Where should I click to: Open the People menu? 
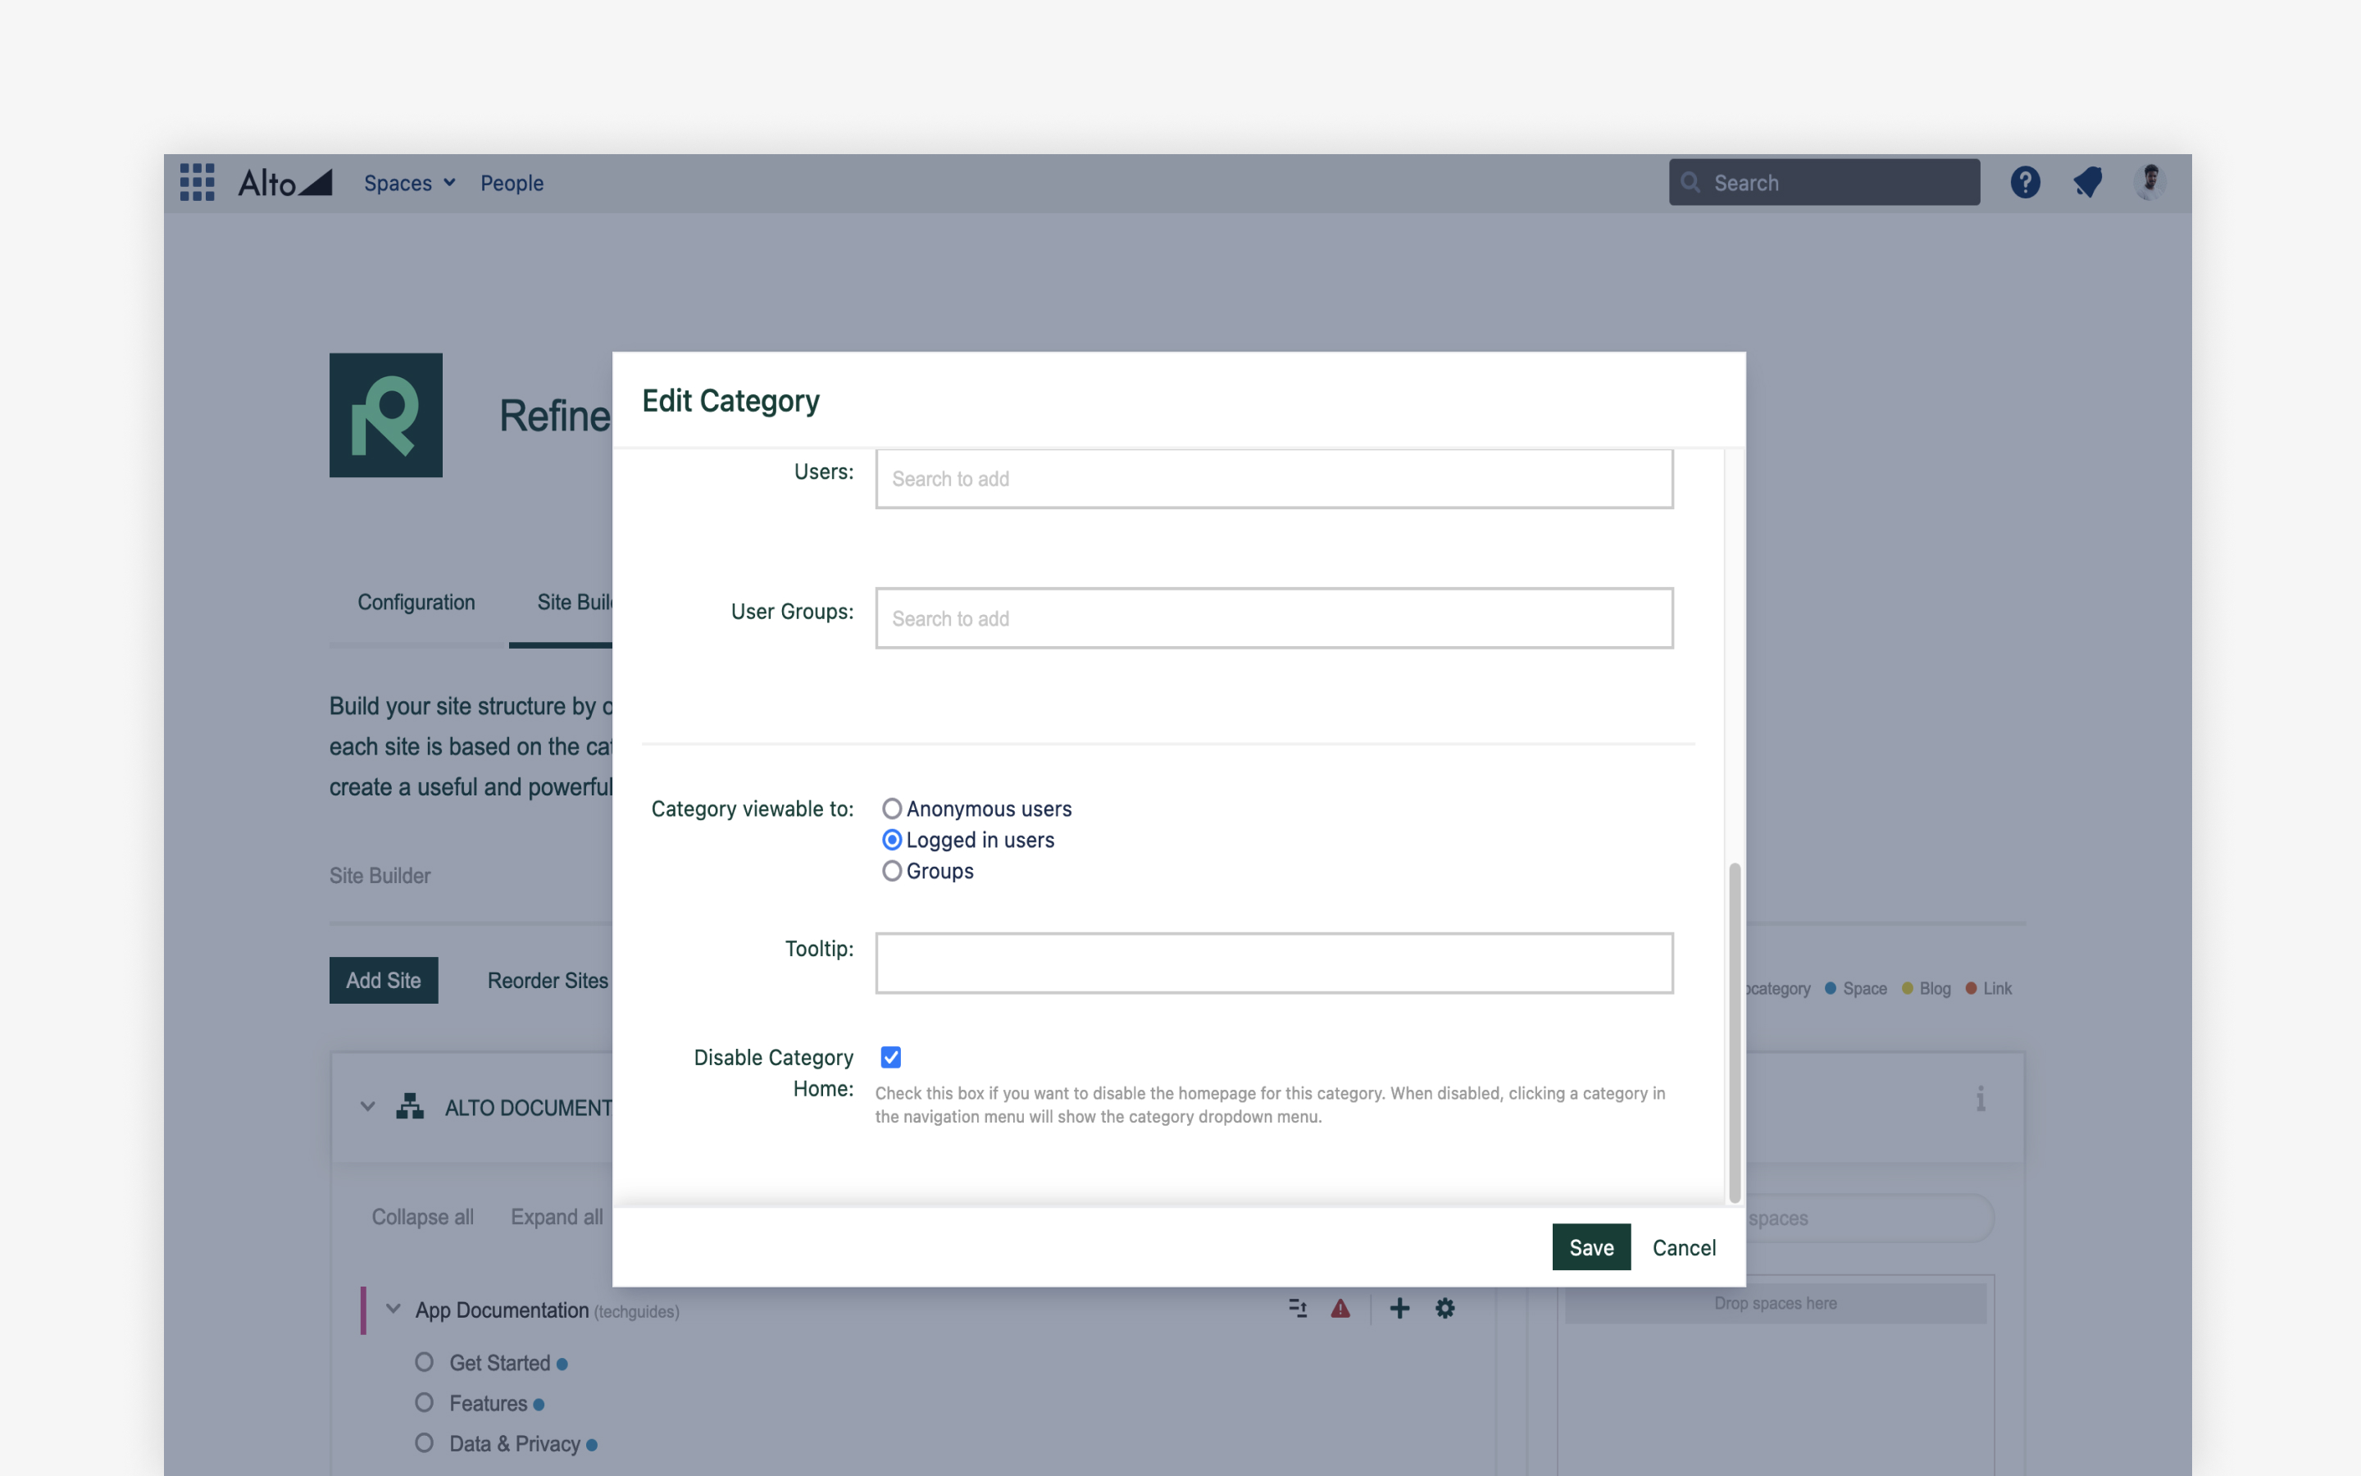pos(512,183)
